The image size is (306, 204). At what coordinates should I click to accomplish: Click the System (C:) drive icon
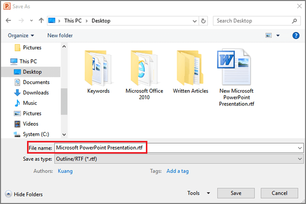click(17, 134)
